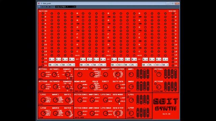The image size is (216, 121).
Task: Click the PORTAMENTO knob
Action: 80,75
